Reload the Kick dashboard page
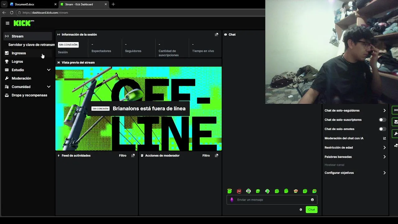The width and height of the screenshot is (398, 224). pos(12,13)
